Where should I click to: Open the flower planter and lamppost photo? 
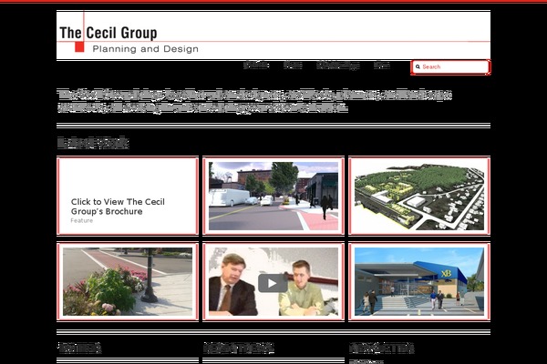click(128, 281)
